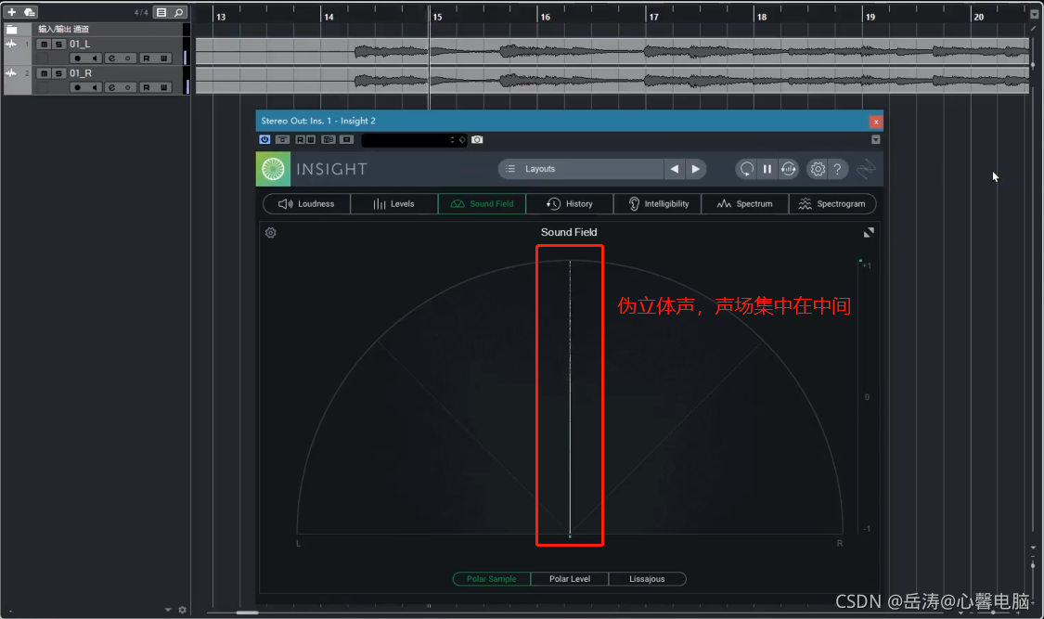Image resolution: width=1044 pixels, height=619 pixels.
Task: Open Insight help question mark
Action: point(838,169)
